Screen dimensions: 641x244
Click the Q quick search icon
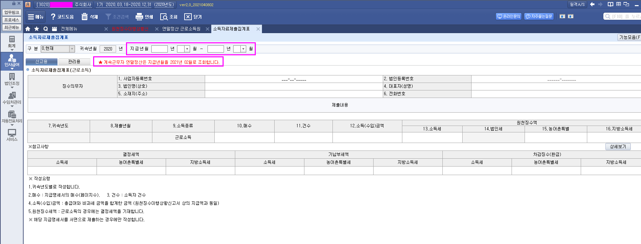coord(46,29)
